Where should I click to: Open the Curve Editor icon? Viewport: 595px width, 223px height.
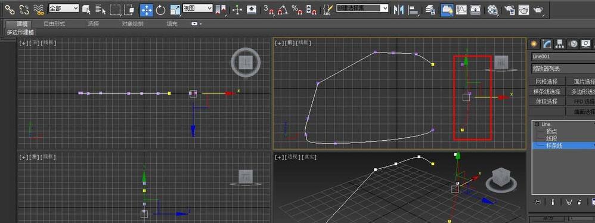point(461,10)
